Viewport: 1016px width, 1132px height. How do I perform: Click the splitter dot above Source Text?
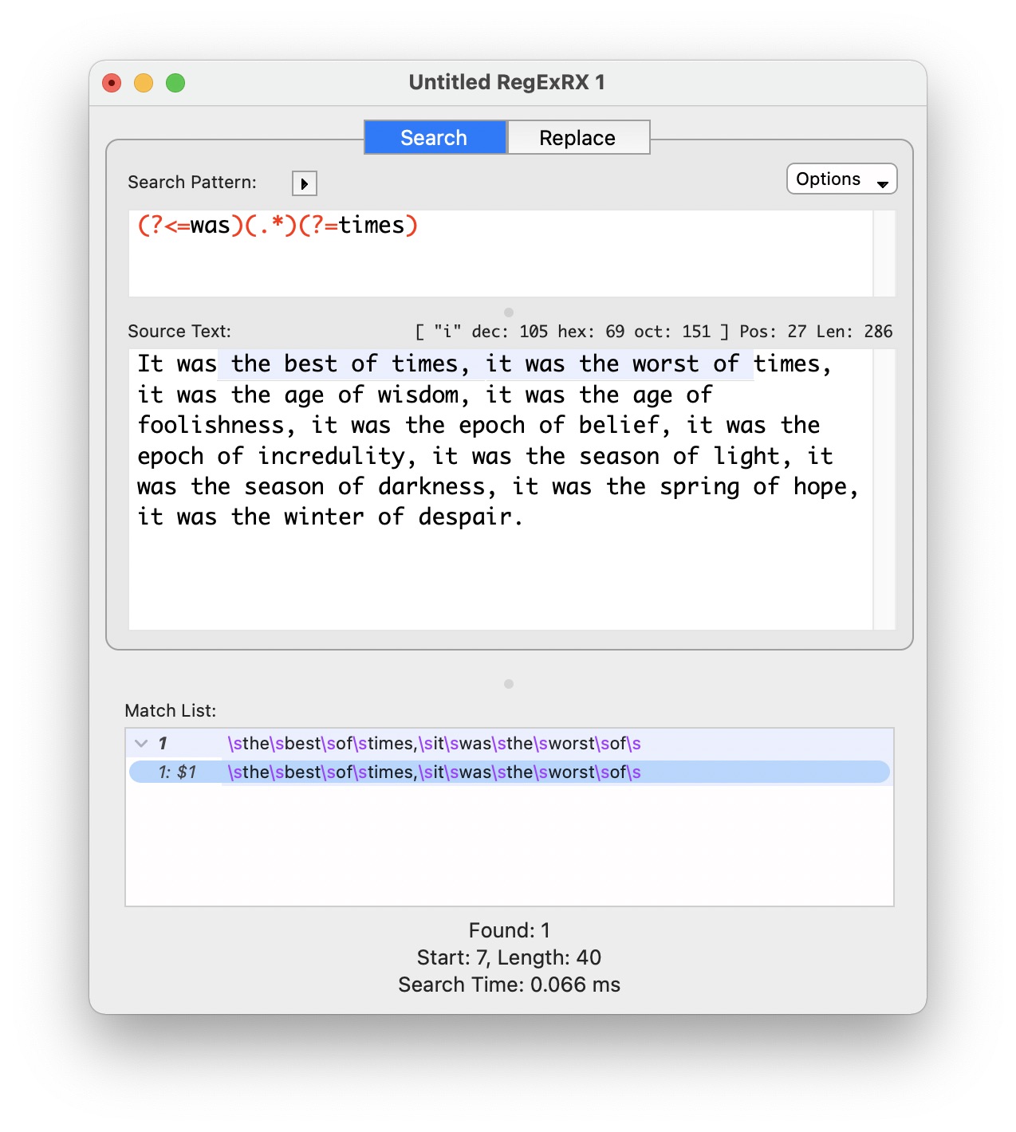(x=509, y=312)
